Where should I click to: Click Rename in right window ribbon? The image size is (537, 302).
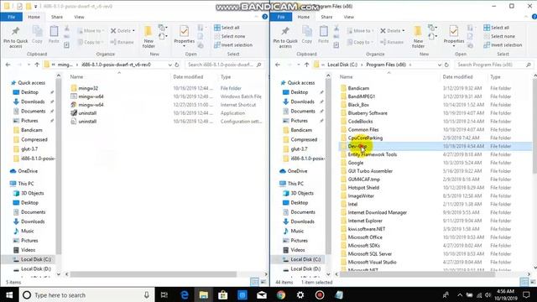click(392, 42)
